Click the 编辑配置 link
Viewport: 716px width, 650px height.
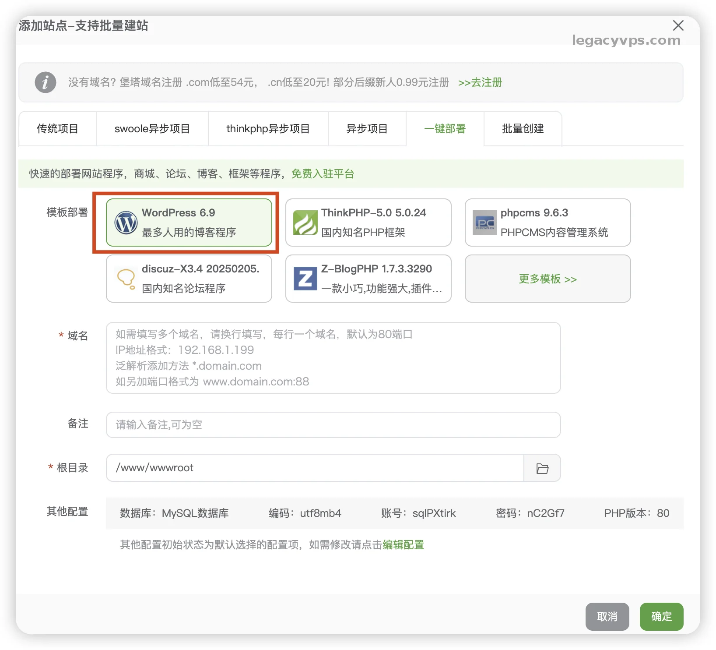403,545
